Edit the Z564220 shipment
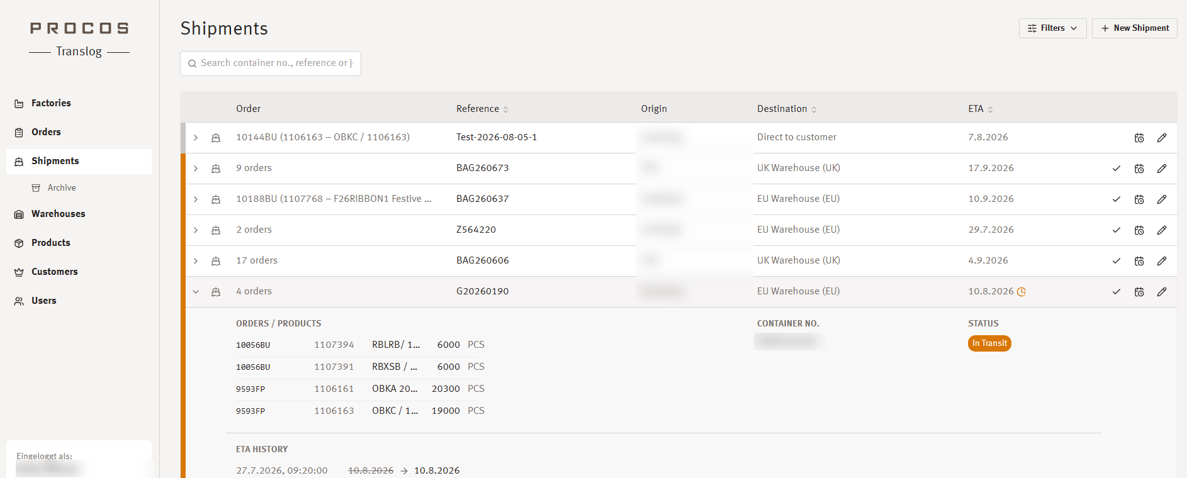Image resolution: width=1187 pixels, height=478 pixels. pos(1162,230)
